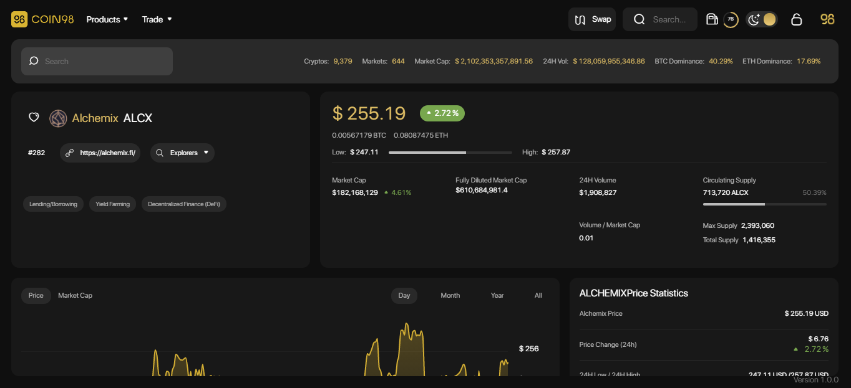Click the 0.08087475 ETH price value
This screenshot has width=851, height=388.
[x=421, y=135]
